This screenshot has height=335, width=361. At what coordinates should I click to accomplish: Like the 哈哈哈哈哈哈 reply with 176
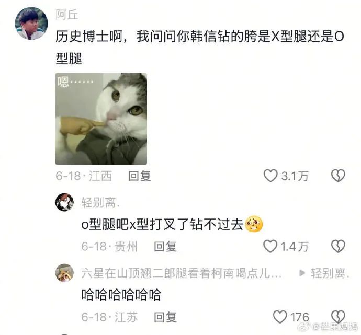click(x=280, y=317)
